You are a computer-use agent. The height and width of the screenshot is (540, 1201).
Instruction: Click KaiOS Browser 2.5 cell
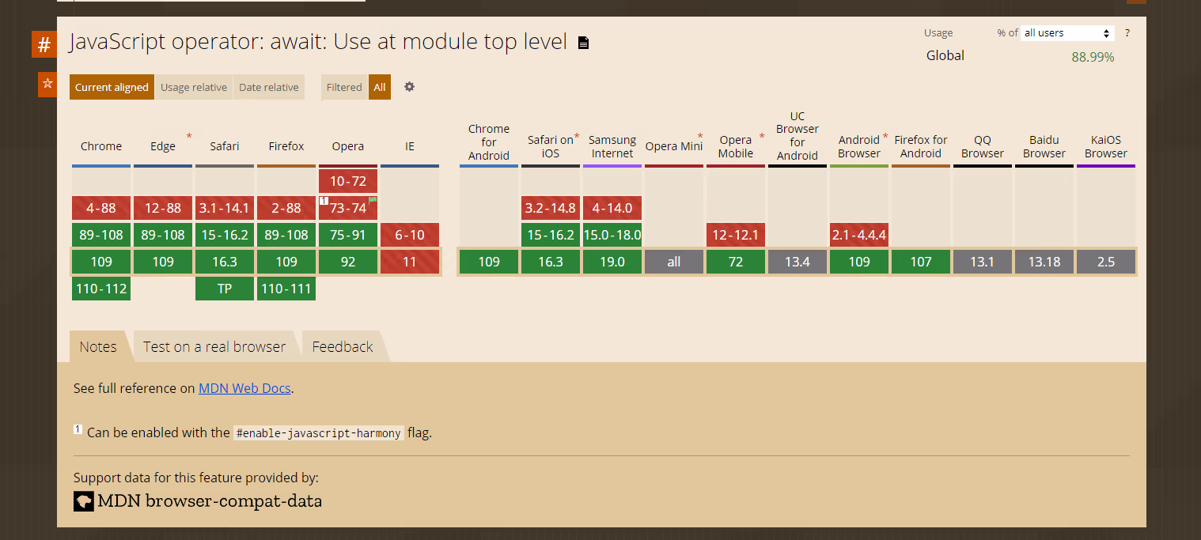1106,262
